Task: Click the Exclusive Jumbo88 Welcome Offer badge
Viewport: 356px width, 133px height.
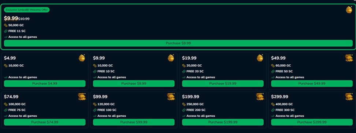Action: (27, 10)
